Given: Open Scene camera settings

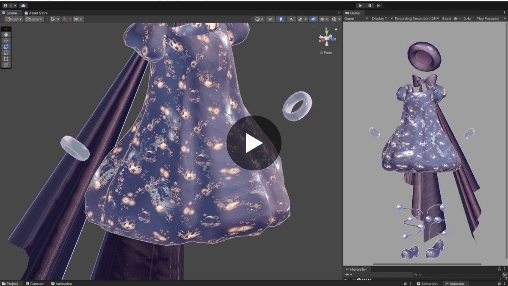Looking at the screenshot, I should tap(324, 19).
